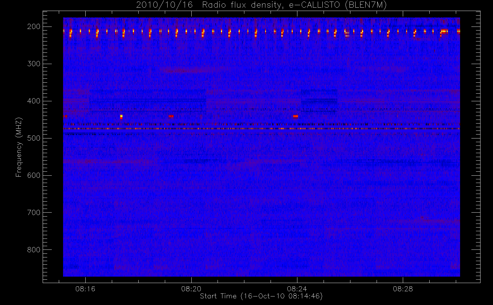This screenshot has width=493, height=305.
Task: Click the 500 frequency tick label
Action: pos(34,138)
